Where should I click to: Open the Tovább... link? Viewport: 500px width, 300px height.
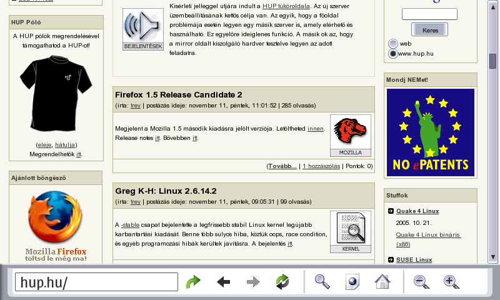click(x=282, y=166)
